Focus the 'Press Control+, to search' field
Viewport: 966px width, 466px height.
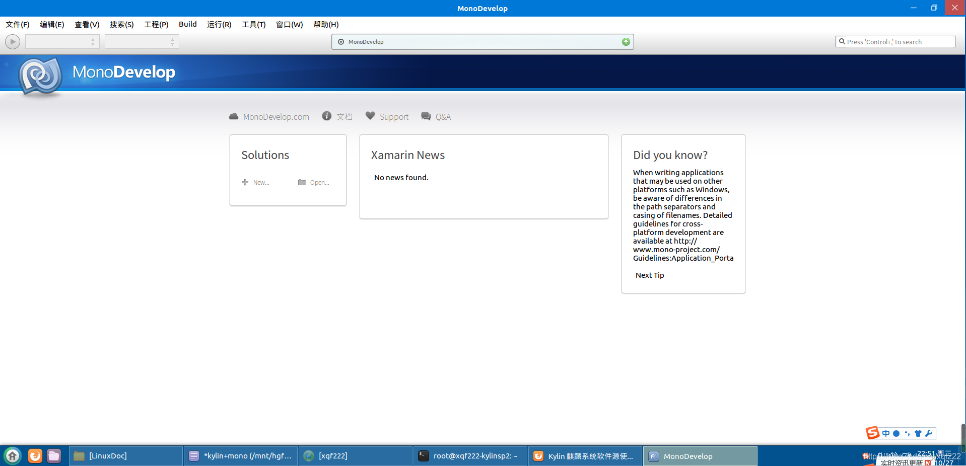click(895, 42)
